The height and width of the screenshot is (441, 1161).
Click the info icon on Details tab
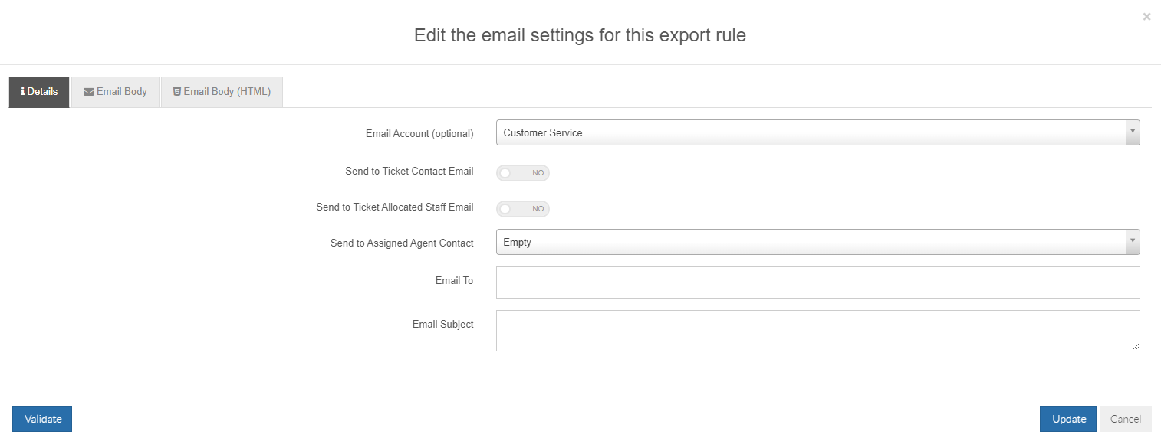point(22,92)
